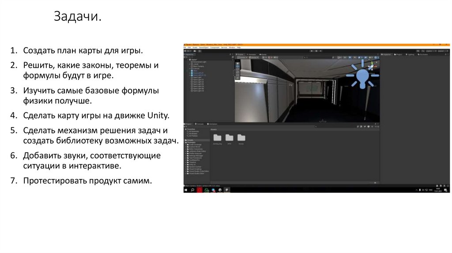Click the red app icon in the taskbar

tap(200, 190)
